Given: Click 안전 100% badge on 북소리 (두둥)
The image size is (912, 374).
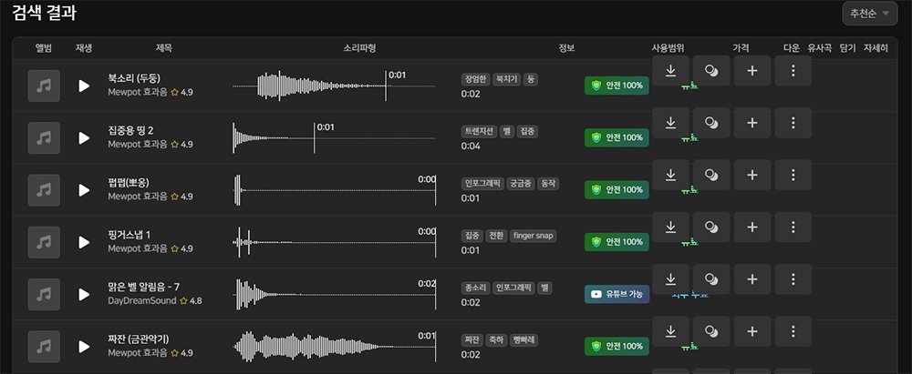Looking at the screenshot, I should (x=617, y=86).
